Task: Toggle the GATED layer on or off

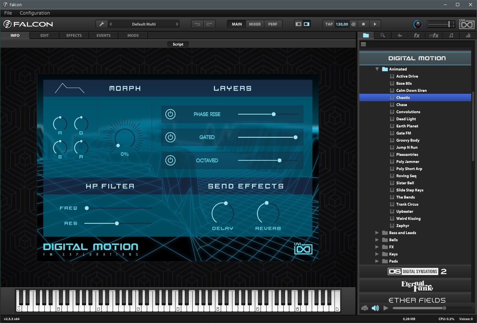Action: click(170, 137)
